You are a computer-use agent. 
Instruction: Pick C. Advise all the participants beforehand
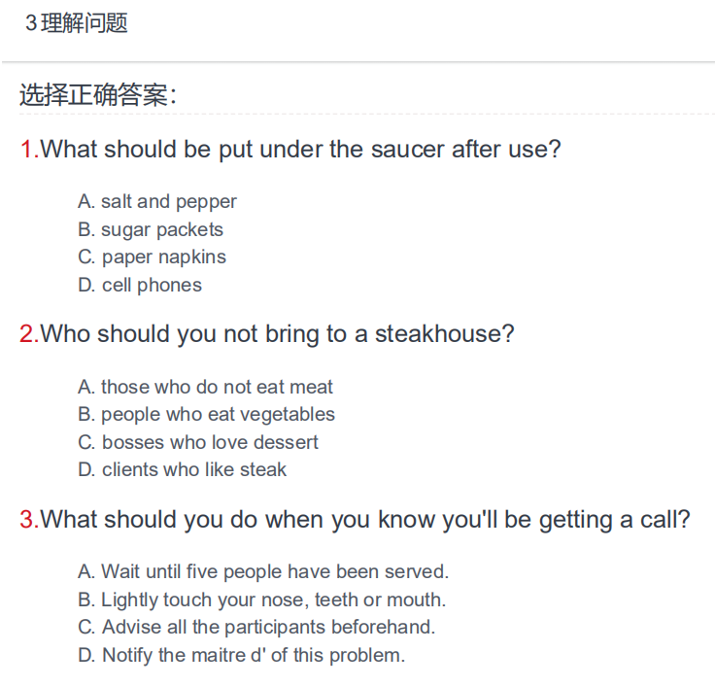256,627
